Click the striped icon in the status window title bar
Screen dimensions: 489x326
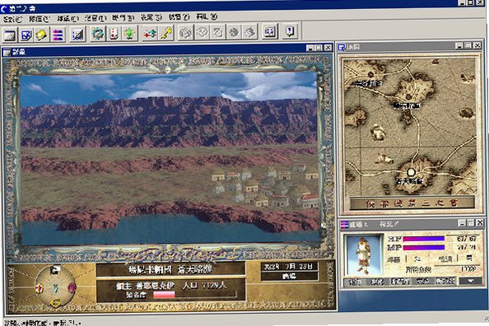coord(344,224)
